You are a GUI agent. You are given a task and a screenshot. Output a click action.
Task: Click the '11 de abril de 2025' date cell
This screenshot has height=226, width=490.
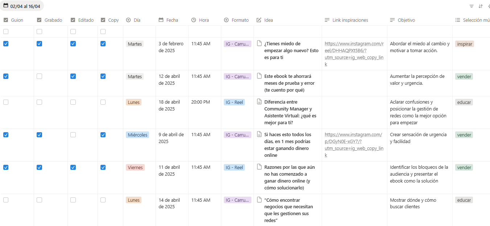(169, 171)
